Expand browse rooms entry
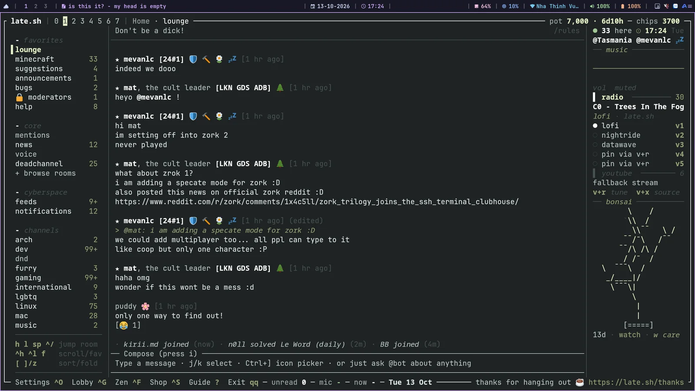The image size is (695, 391). (x=46, y=173)
